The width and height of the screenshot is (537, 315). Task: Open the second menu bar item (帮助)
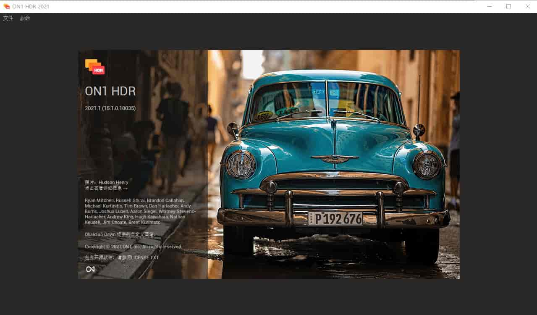click(25, 18)
